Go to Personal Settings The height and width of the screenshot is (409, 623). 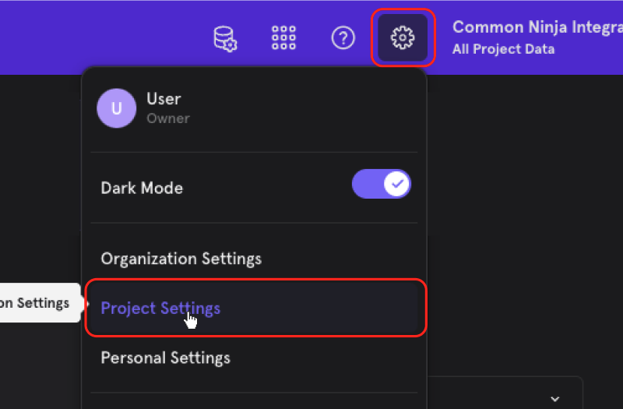tap(166, 358)
